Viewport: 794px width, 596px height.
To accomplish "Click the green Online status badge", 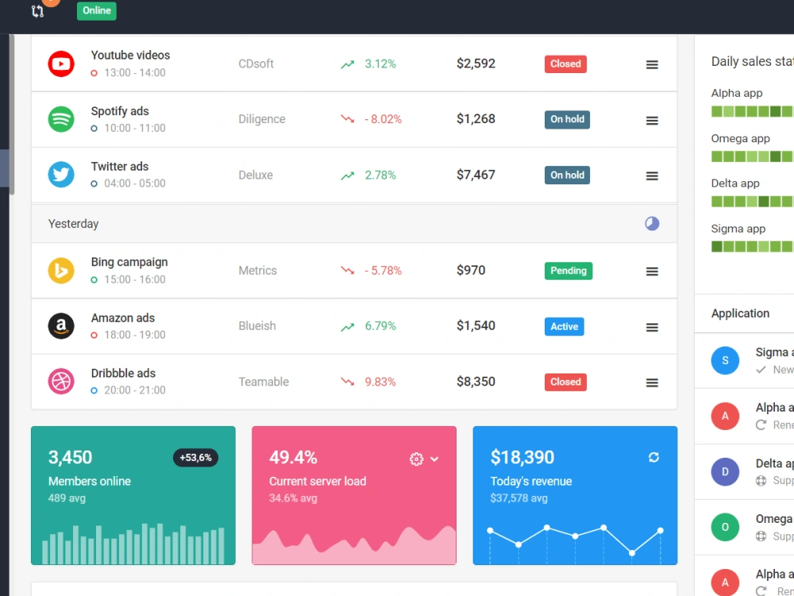I will (97, 10).
